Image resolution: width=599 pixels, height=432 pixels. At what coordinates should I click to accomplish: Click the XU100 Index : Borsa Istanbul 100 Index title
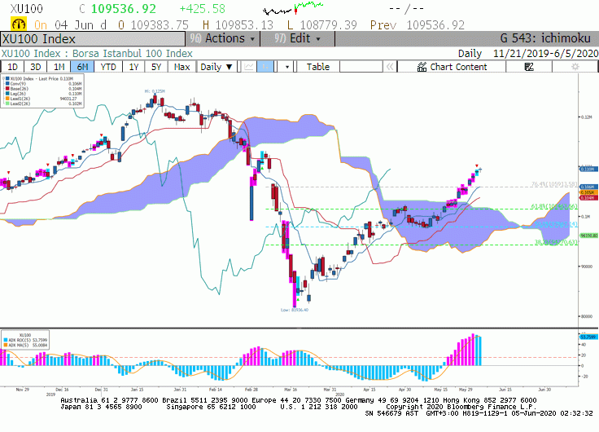point(97,54)
